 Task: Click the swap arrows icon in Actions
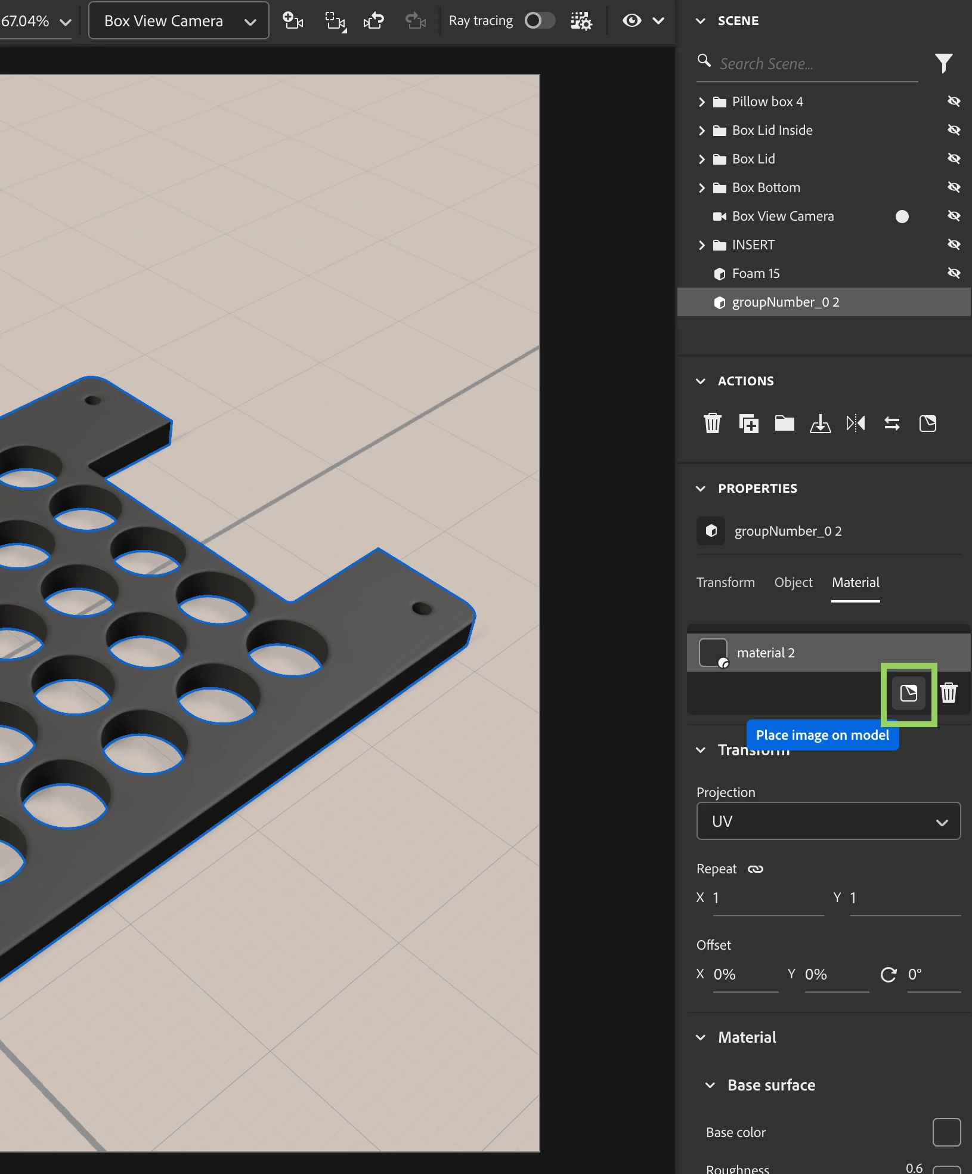coord(892,424)
